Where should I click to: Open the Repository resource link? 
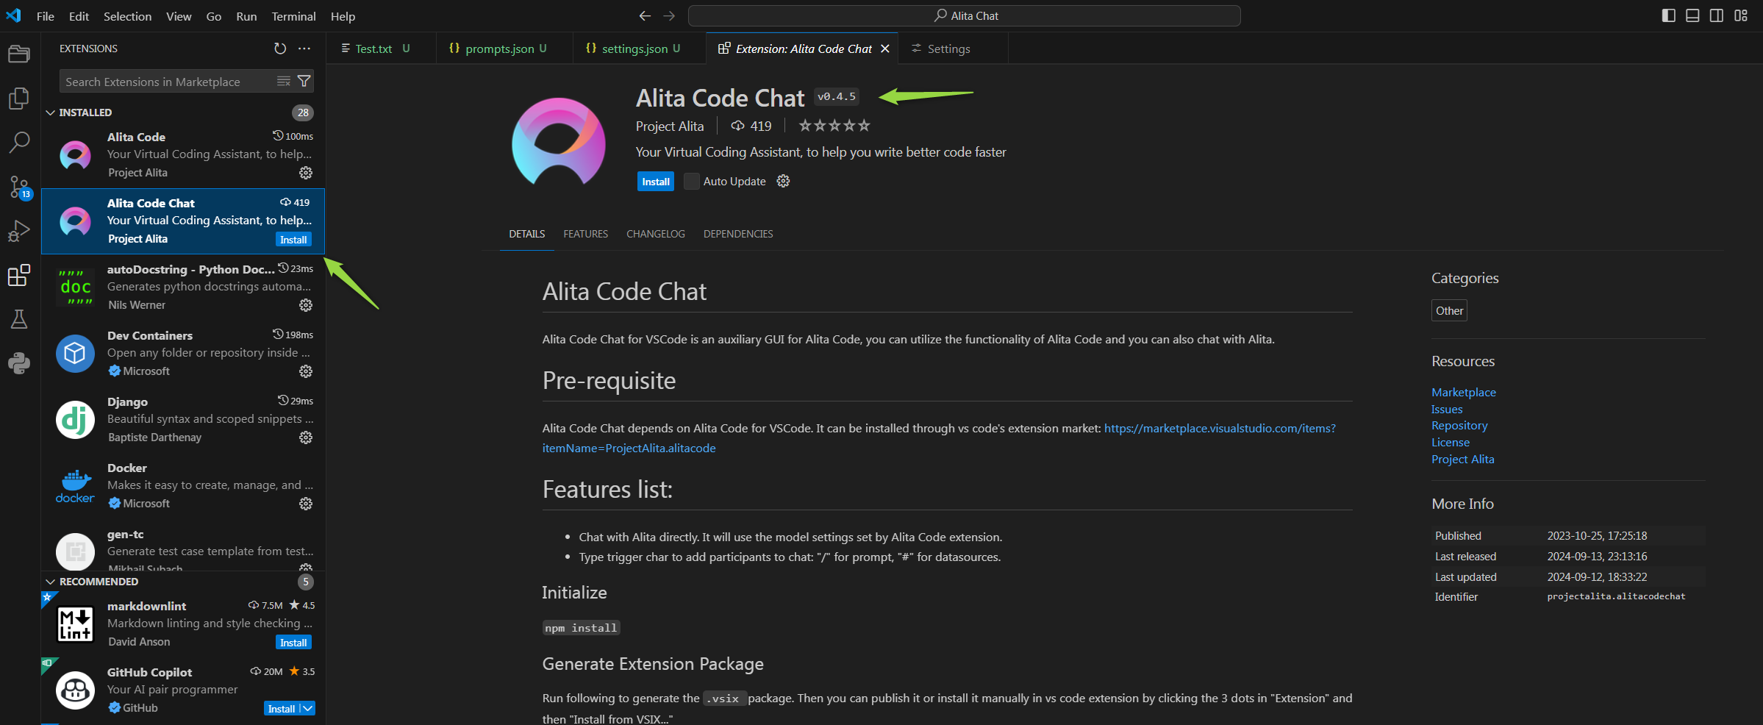pyautogui.click(x=1459, y=426)
